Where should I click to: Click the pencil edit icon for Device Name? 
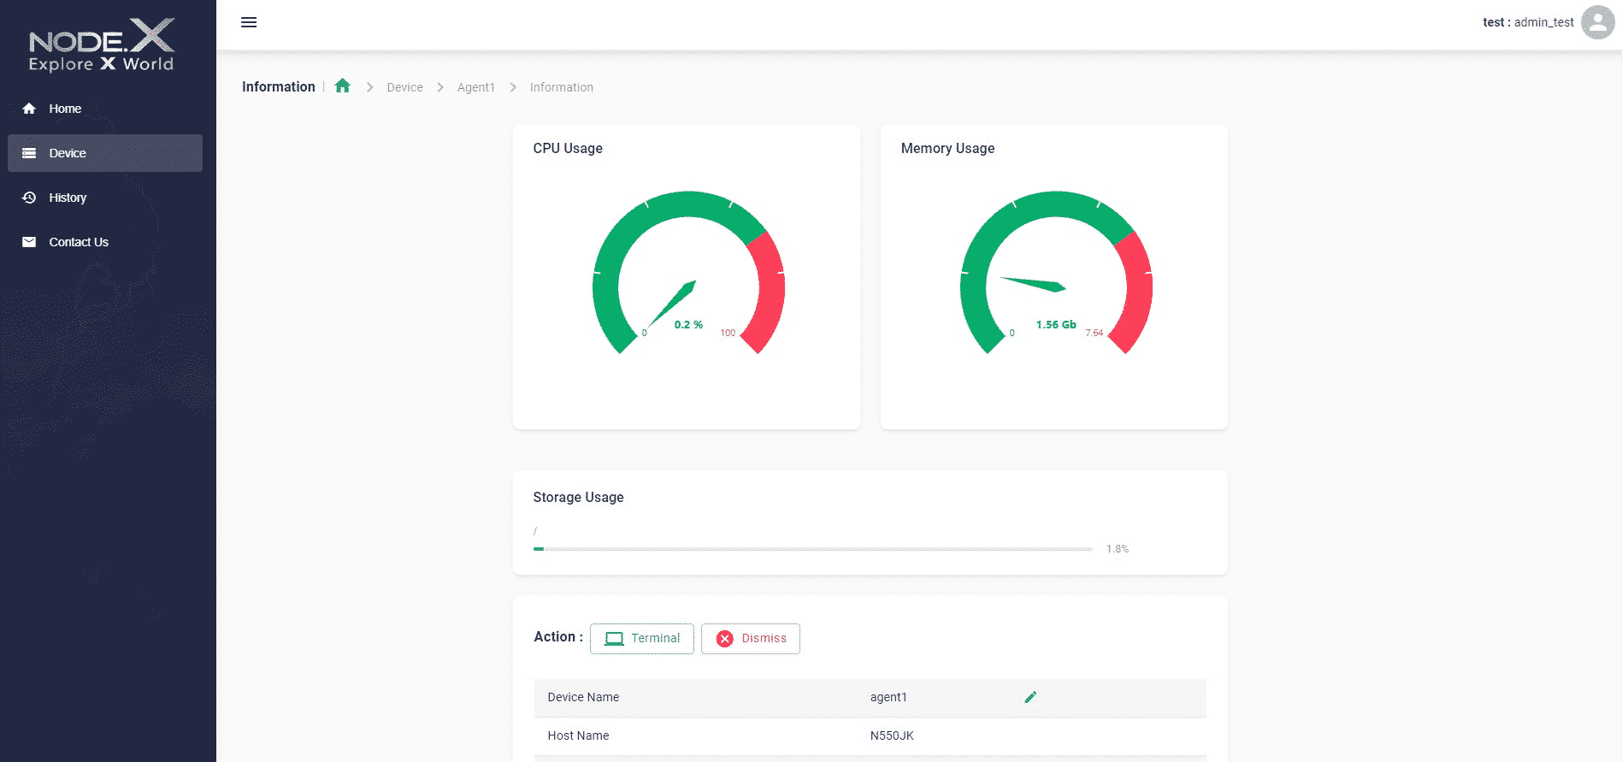coord(1030,697)
